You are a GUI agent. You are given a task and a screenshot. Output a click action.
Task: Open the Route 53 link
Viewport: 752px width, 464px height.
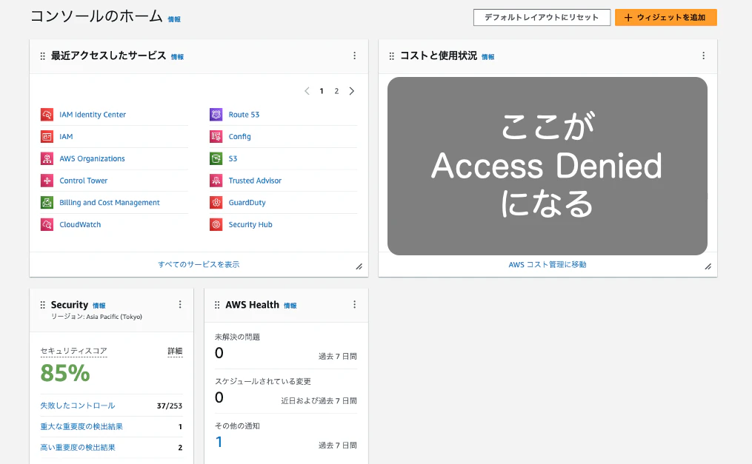coord(244,115)
